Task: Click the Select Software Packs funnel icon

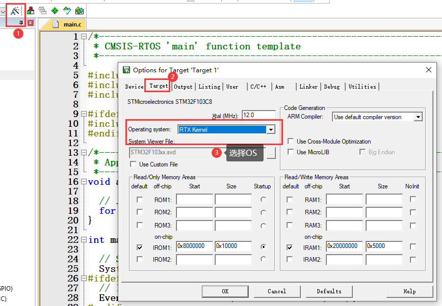Action: (67, 10)
